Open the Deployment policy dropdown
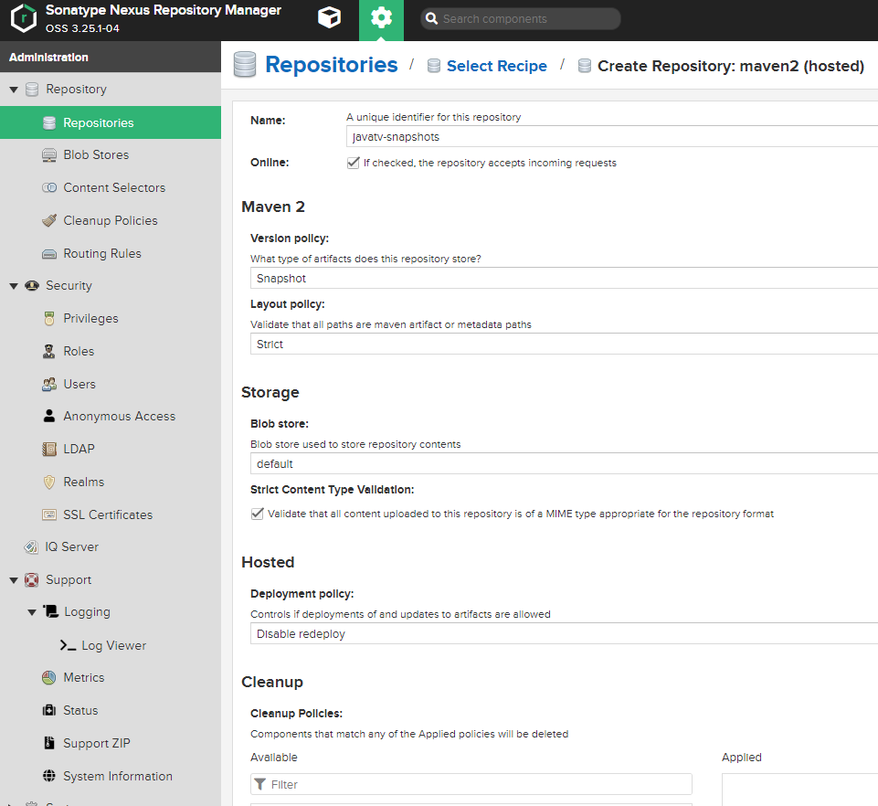The height and width of the screenshot is (806, 878). [563, 634]
